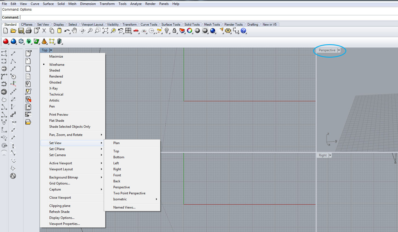This screenshot has width=398, height=232.
Task: Click the Undo arrow icon
Action: 67,31
